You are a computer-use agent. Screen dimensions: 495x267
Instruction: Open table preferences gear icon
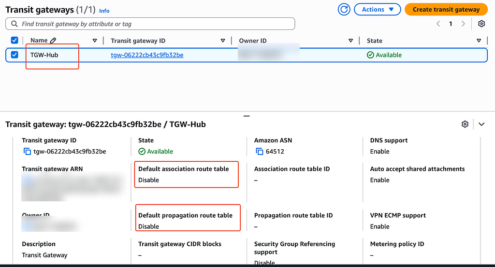pos(481,24)
